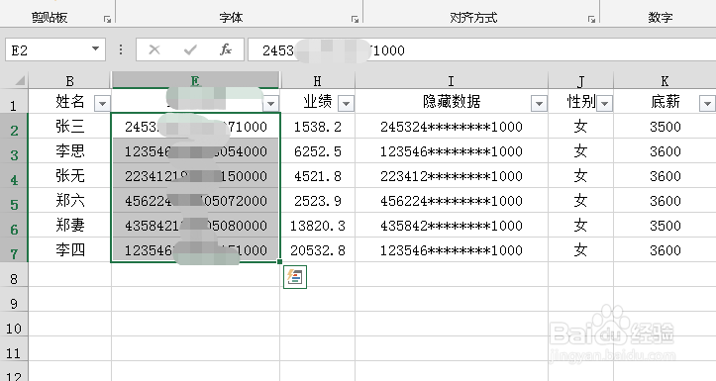Click inside the formula bar content field
The height and width of the screenshot is (381, 716).
tap(481, 49)
